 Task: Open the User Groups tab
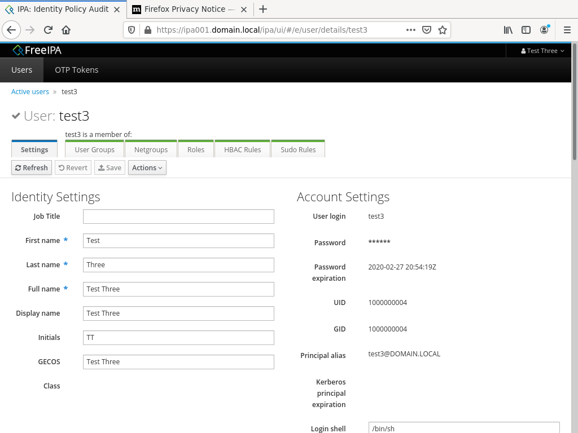pyautogui.click(x=94, y=149)
